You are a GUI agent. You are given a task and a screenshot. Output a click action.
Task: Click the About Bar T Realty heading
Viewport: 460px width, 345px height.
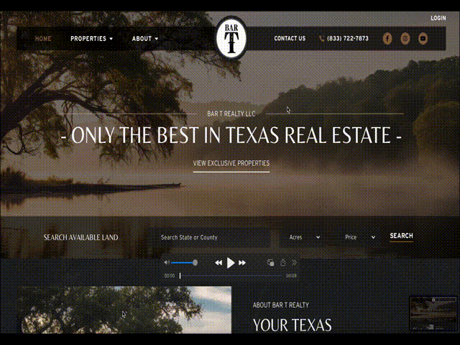(281, 305)
